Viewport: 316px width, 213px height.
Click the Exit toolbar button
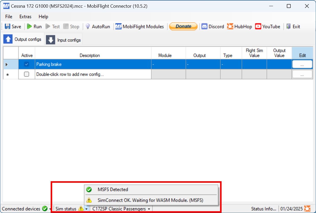click(293, 26)
